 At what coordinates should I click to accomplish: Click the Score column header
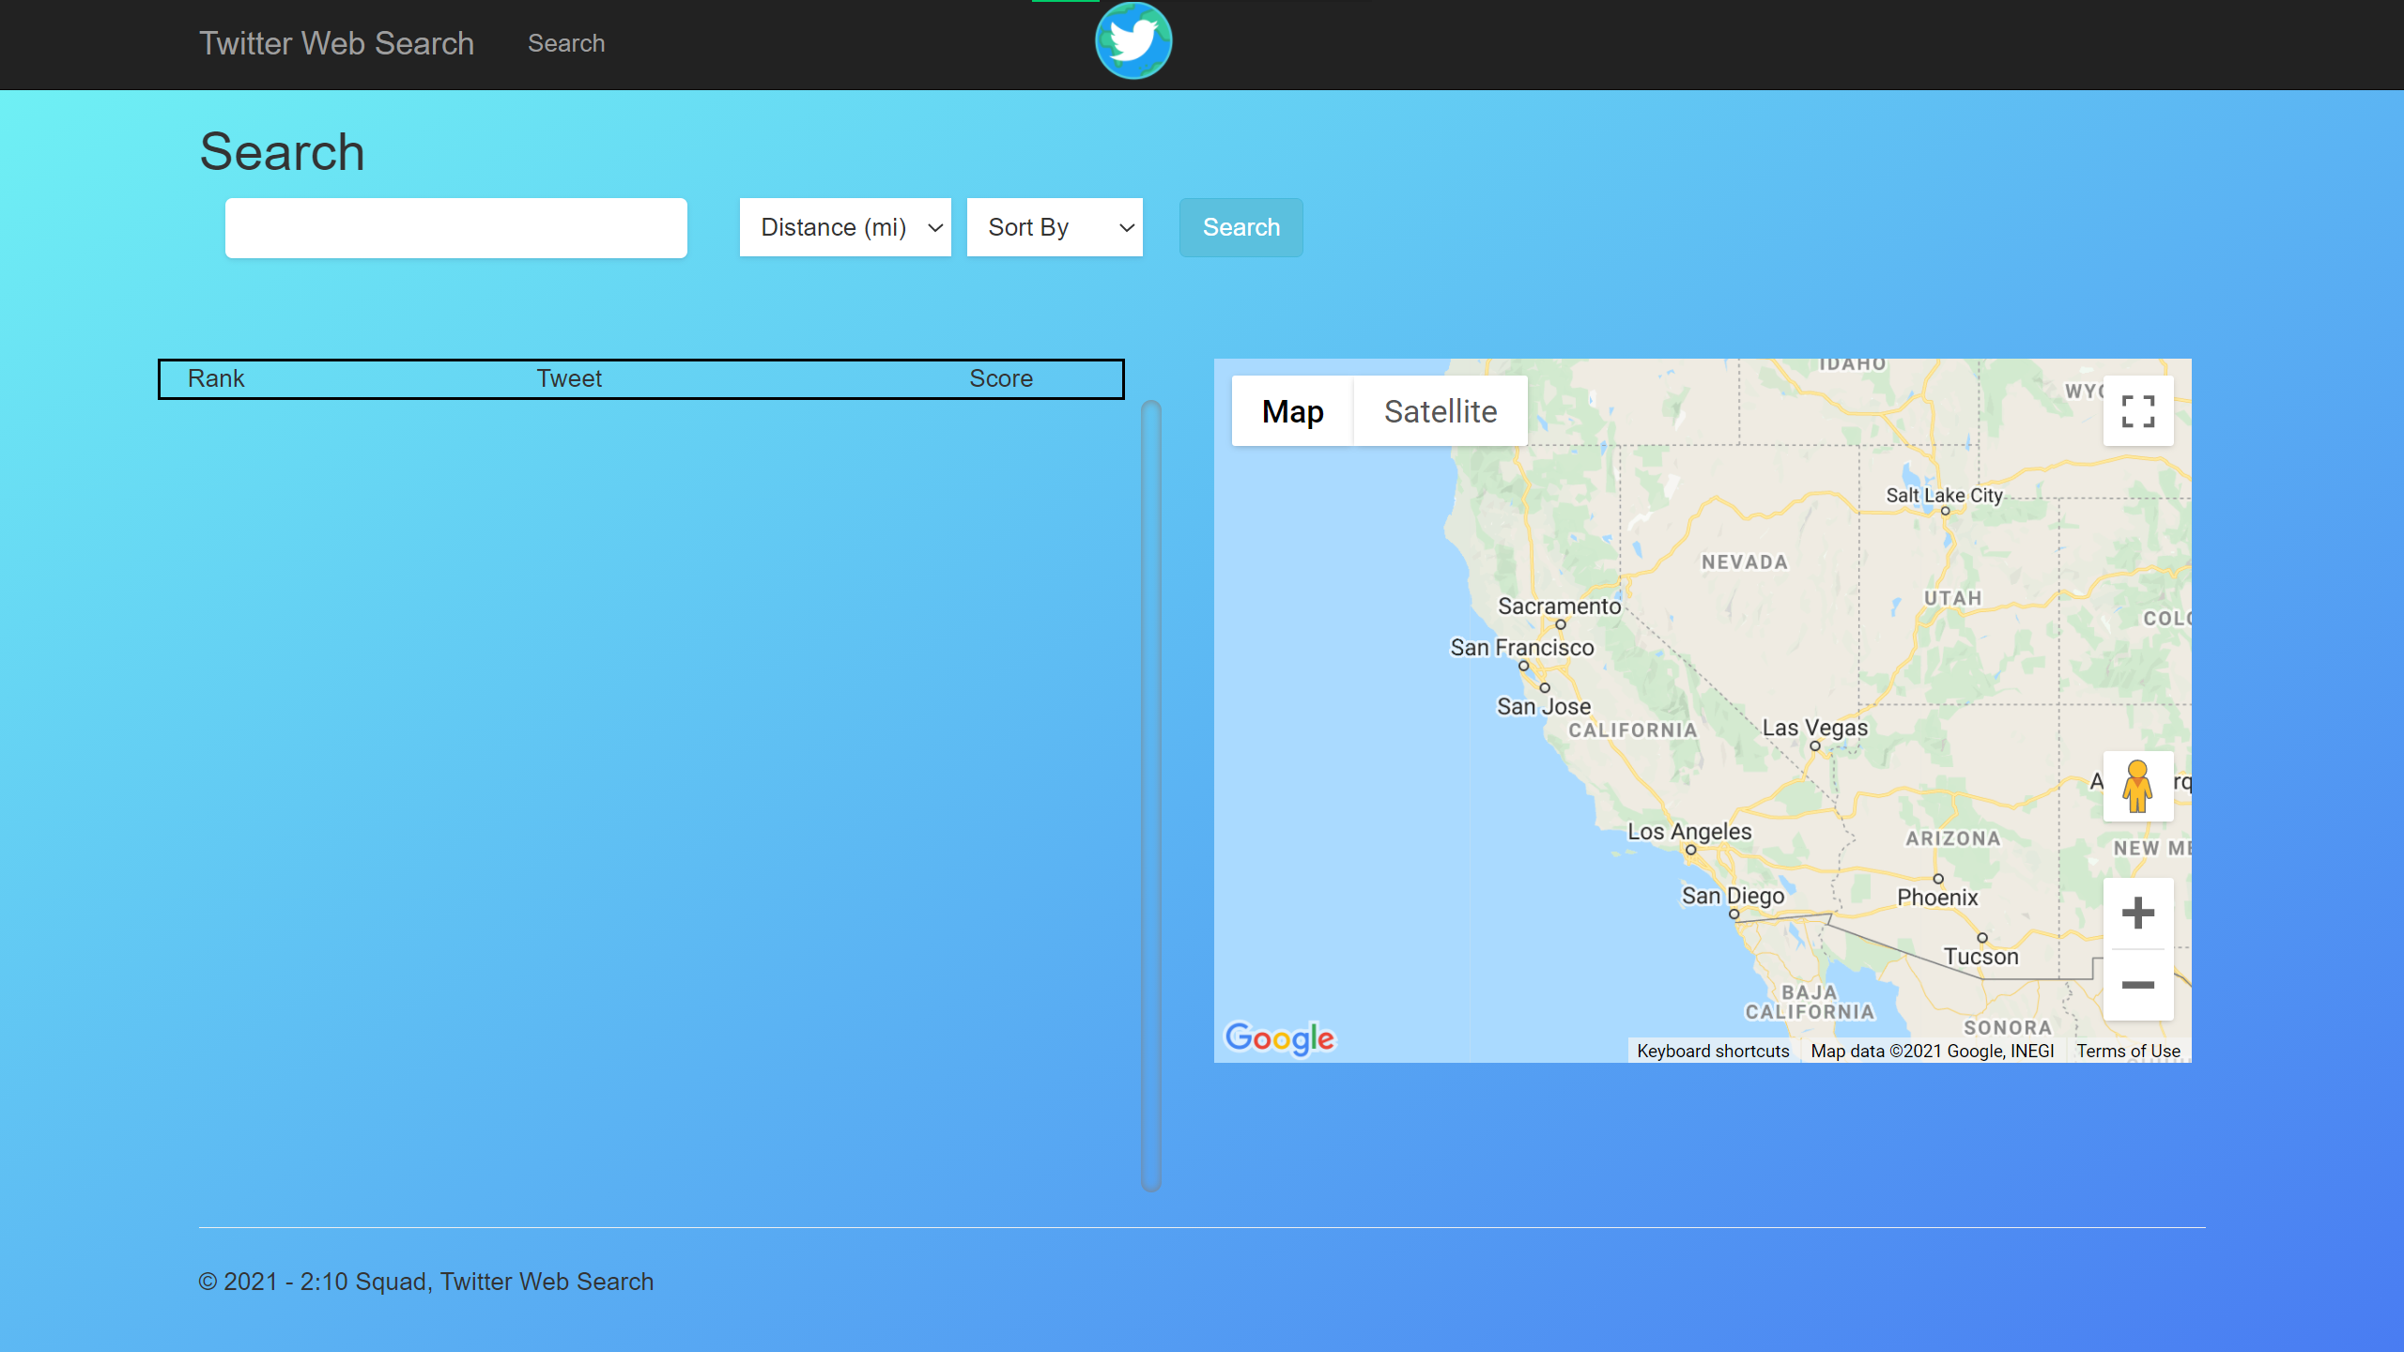click(1000, 378)
